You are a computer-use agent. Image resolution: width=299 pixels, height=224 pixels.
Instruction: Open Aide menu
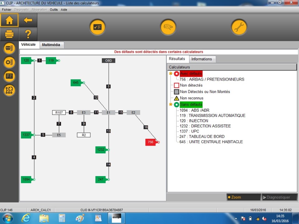coord(64,10)
